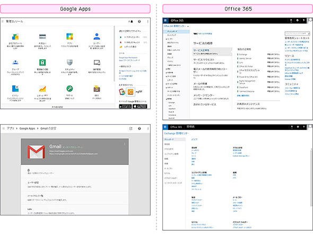The image size is (313, 235).
Task: Expand the サービス正常性 node in Office 365 navigation
Action: [x=166, y=84]
